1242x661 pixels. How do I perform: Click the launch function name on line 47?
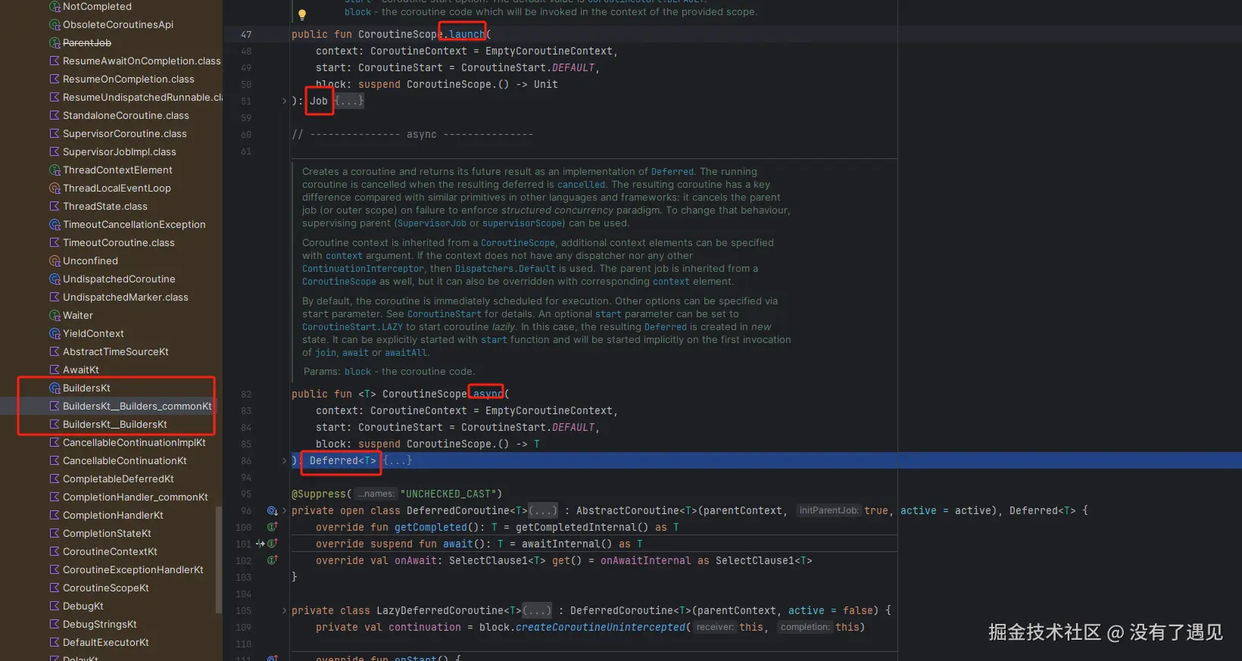(x=467, y=34)
